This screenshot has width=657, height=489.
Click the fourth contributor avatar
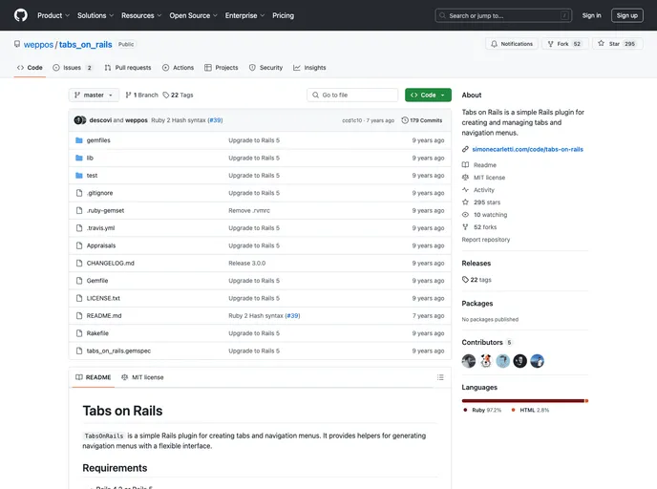tap(520, 361)
